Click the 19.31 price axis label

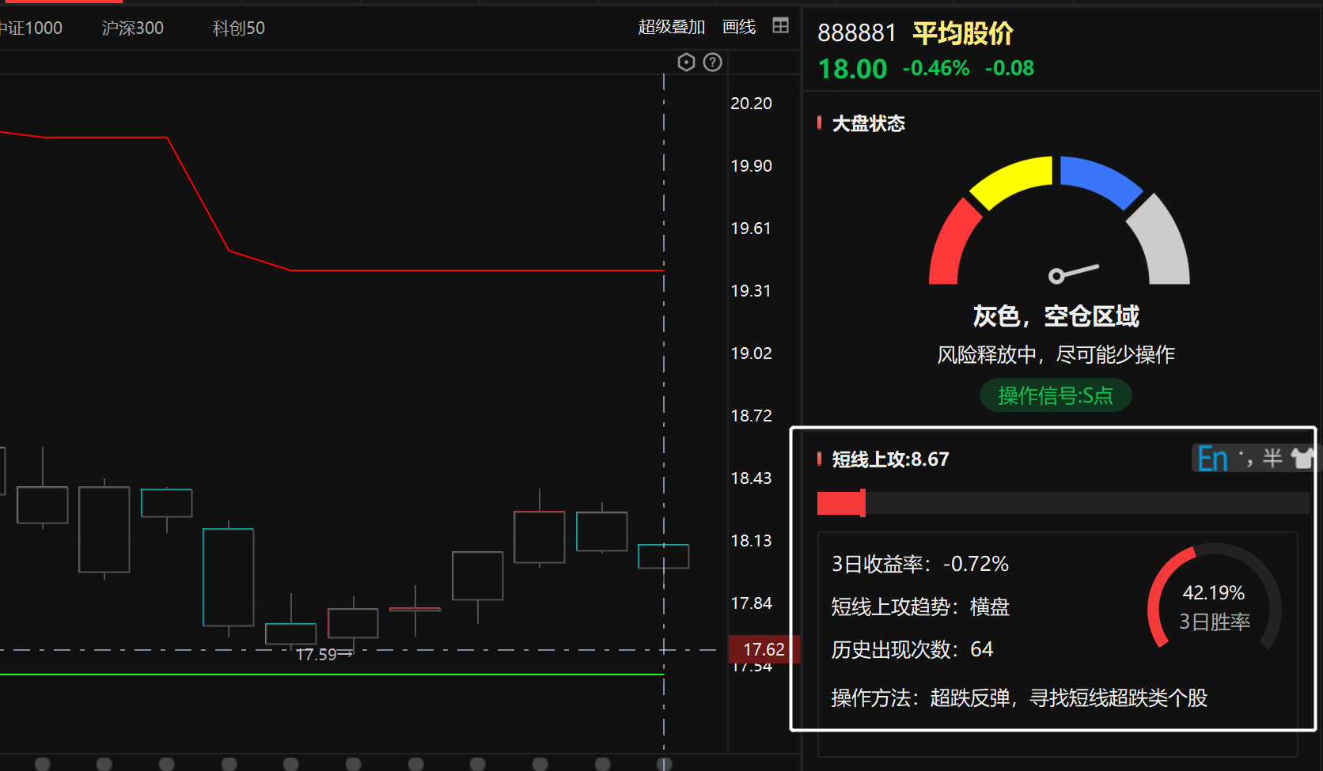click(x=751, y=291)
